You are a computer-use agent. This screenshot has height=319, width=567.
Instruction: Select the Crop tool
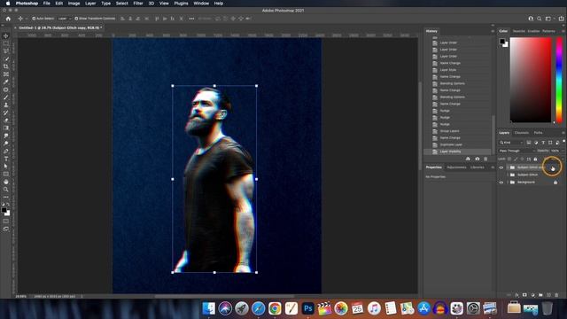pos(6,66)
